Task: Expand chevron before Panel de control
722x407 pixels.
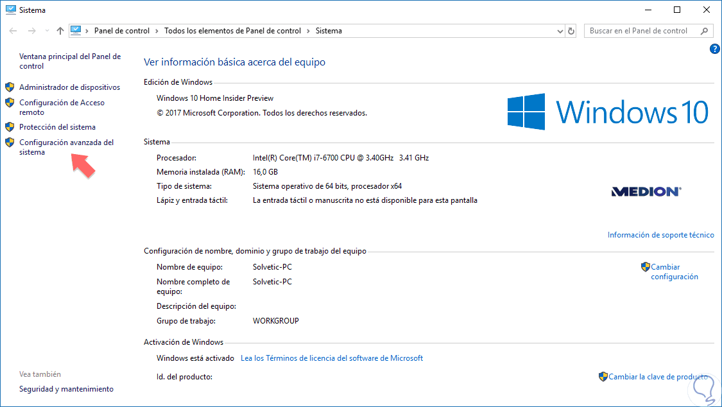Action: click(x=87, y=31)
